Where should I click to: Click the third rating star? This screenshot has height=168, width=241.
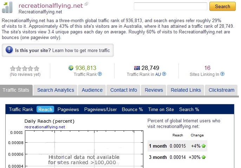[x=25, y=69]
